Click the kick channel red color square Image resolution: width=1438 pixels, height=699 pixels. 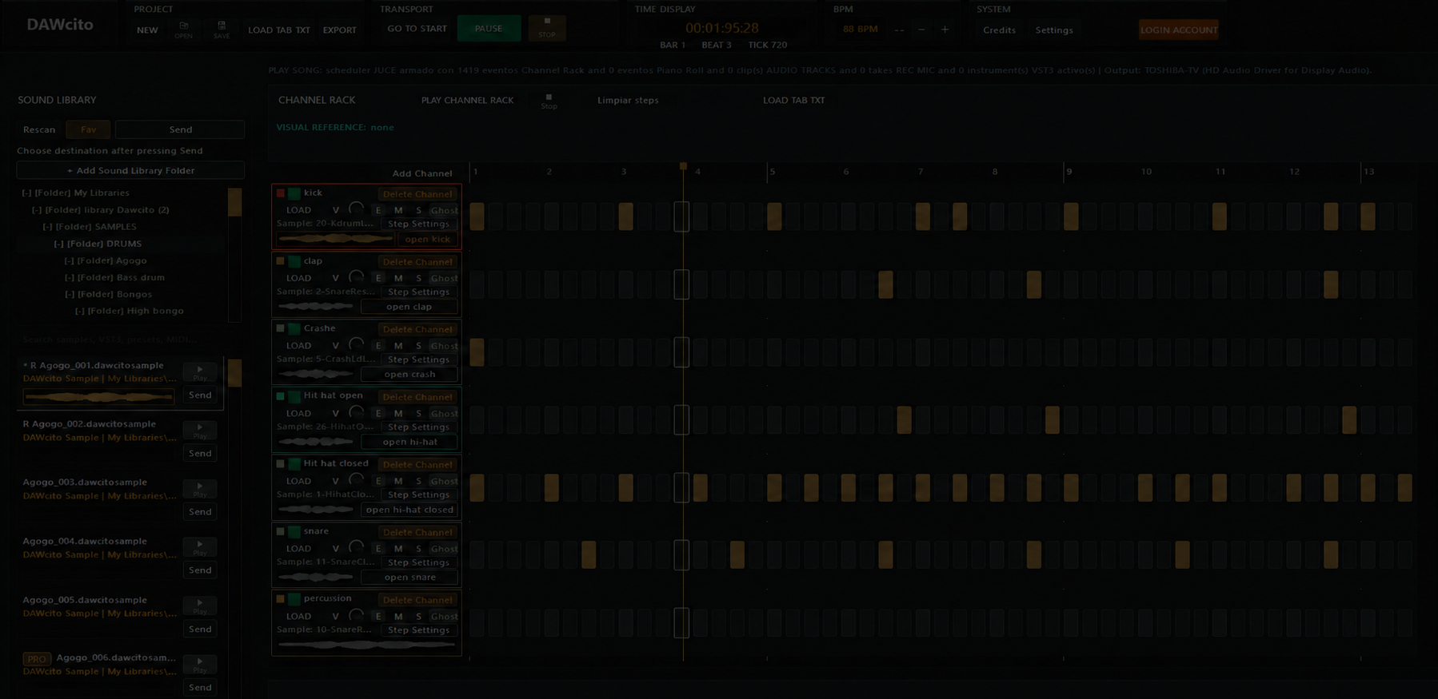coord(281,193)
